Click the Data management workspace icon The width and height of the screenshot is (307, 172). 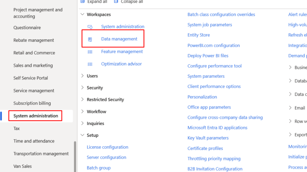[x=90, y=39]
